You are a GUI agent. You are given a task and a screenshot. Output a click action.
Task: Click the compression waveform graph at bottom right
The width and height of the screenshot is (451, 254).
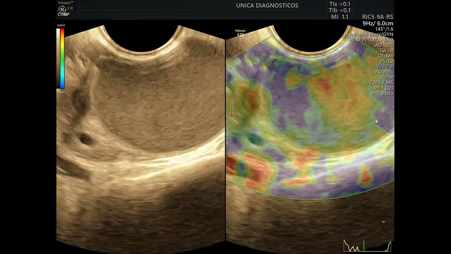[367, 246]
